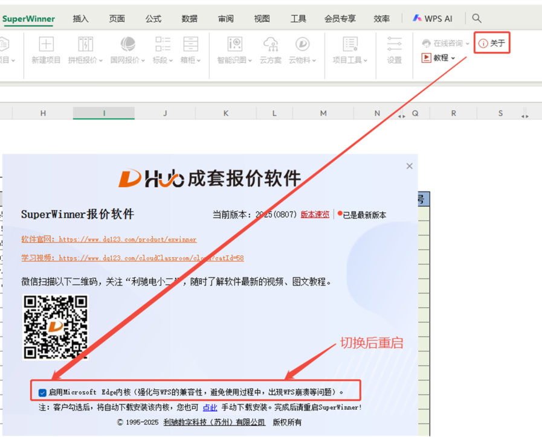Select column H header
The width and height of the screenshot is (542, 437).
(x=43, y=113)
